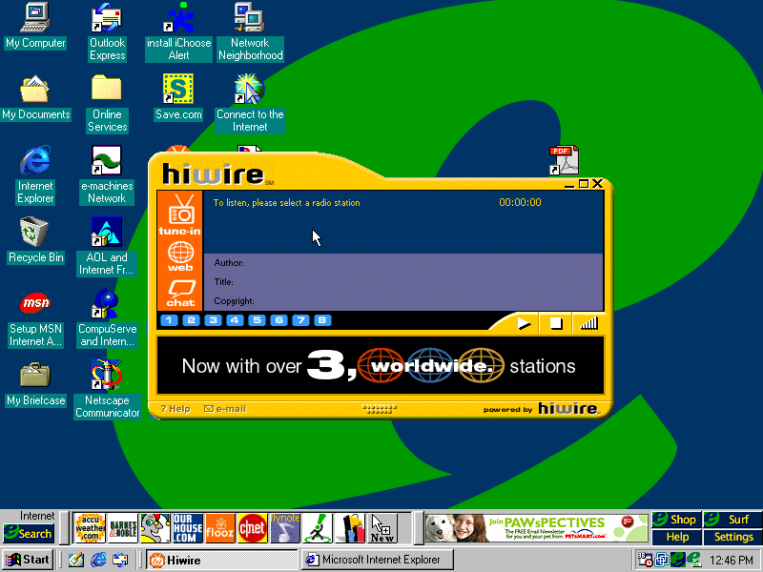Launch the CNET toolbar icon
This screenshot has width=763, height=572.
pyautogui.click(x=252, y=527)
